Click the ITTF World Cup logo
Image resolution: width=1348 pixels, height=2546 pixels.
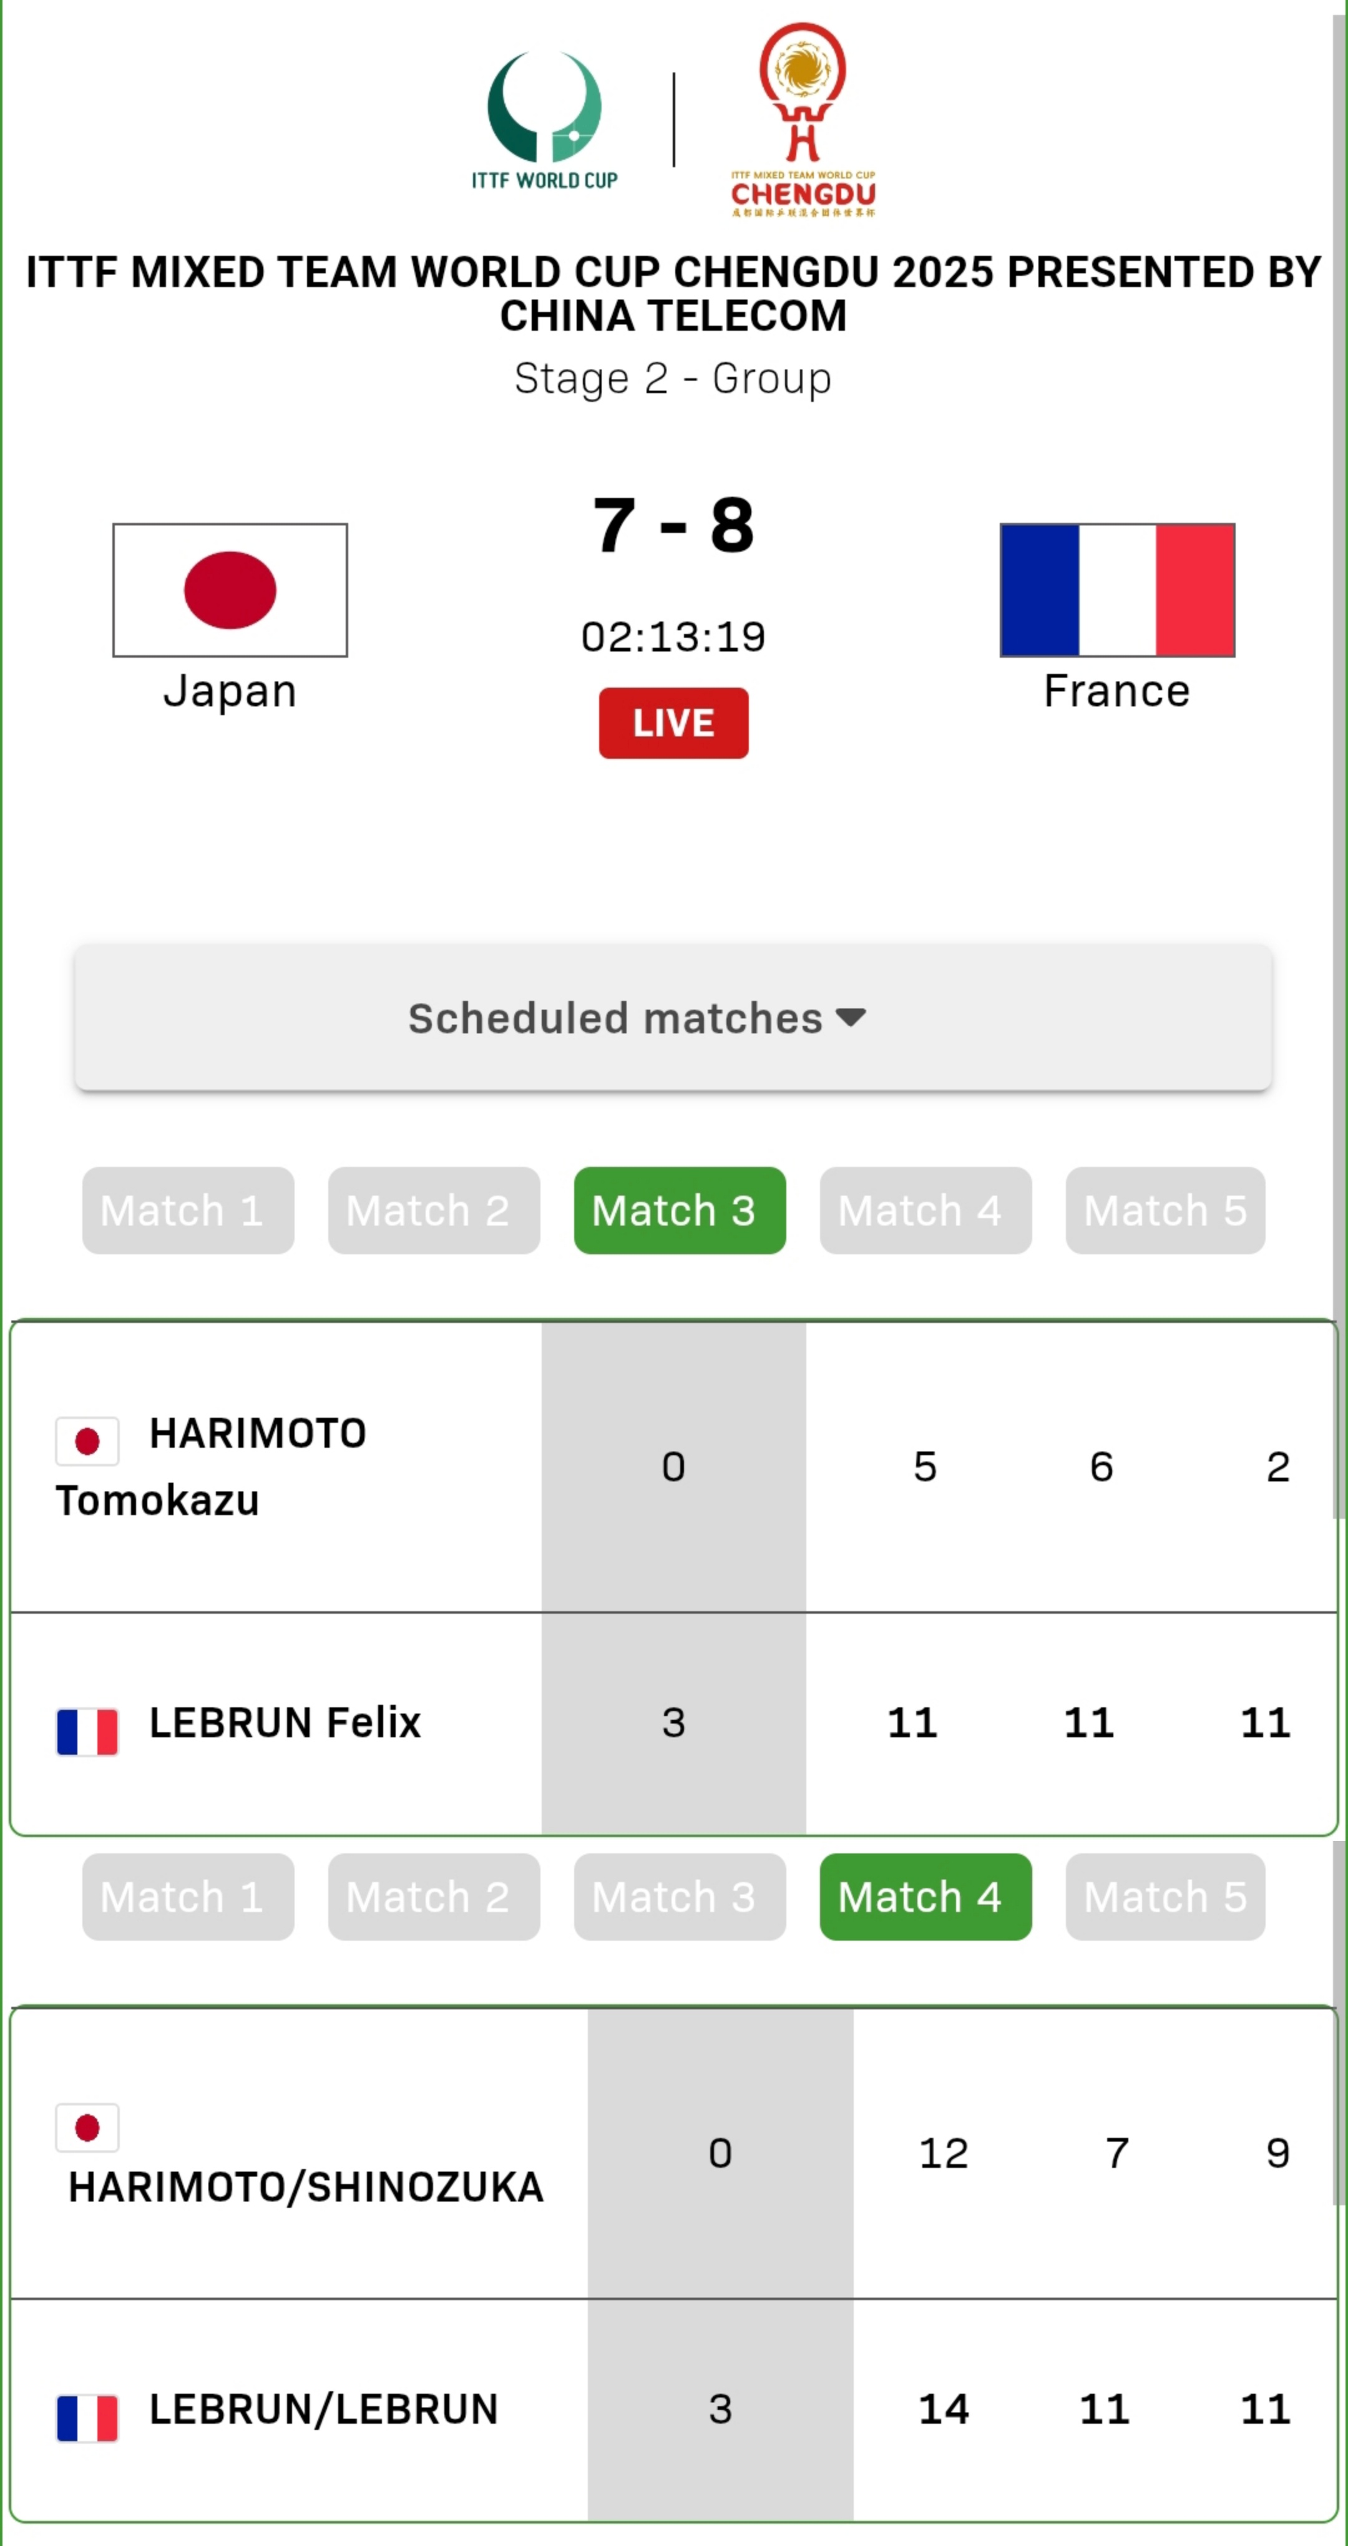[545, 120]
